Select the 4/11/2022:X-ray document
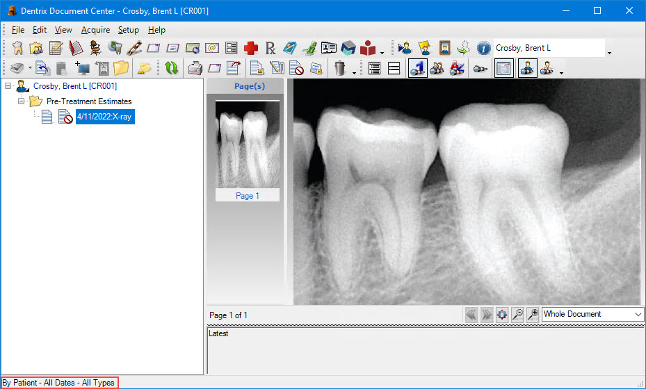Screen dimensions: 646x389 point(105,117)
